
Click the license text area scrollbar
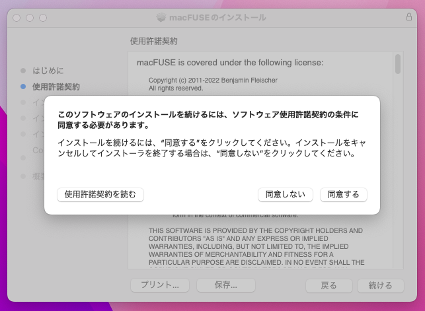click(x=398, y=65)
